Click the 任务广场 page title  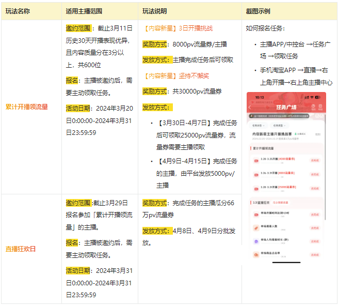click(286, 107)
